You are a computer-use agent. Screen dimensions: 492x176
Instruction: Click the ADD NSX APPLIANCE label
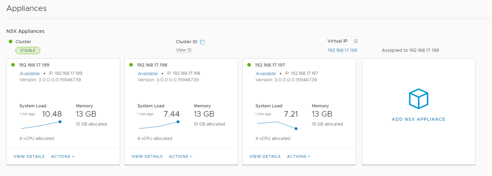tap(418, 119)
